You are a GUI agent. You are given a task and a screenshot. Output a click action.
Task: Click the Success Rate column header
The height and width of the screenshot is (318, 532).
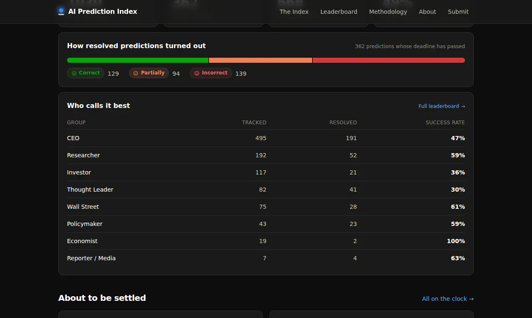(x=445, y=123)
